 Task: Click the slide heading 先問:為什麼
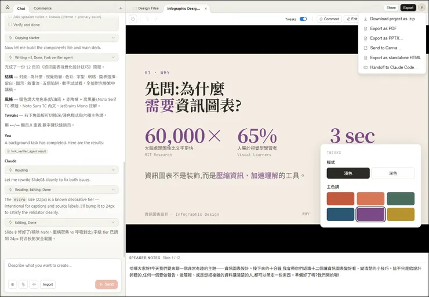185,89
